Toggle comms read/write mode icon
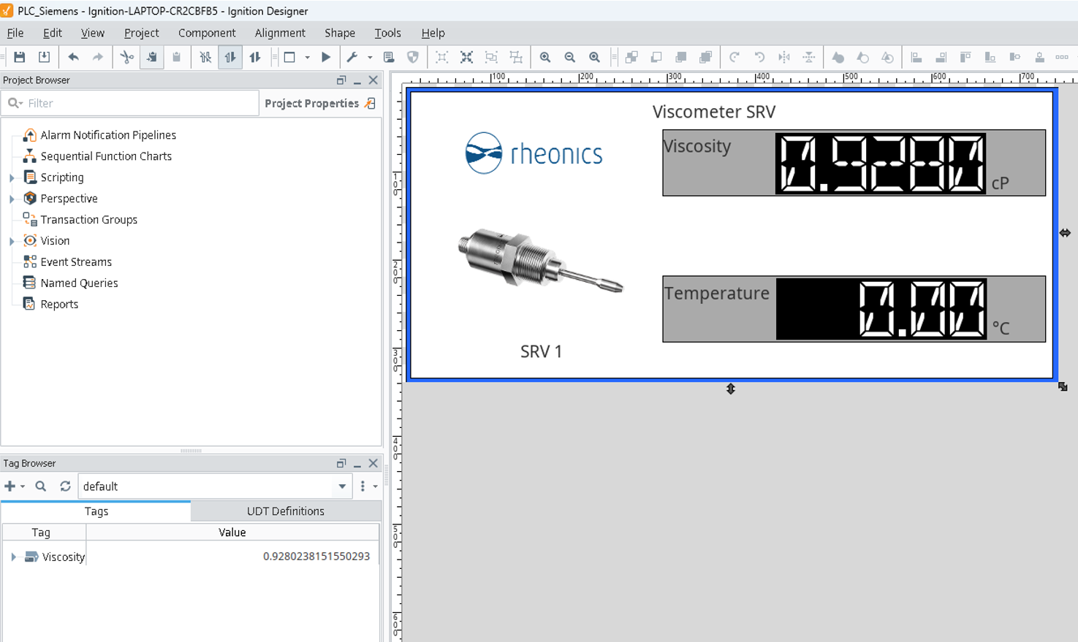1078x642 pixels. tap(255, 57)
